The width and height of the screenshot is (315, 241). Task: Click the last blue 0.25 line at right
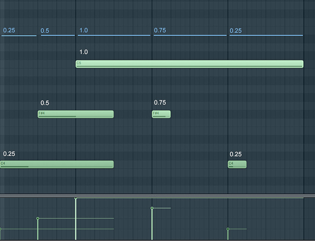(x=266, y=35)
